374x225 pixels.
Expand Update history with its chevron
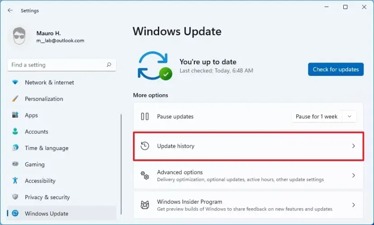(x=353, y=146)
